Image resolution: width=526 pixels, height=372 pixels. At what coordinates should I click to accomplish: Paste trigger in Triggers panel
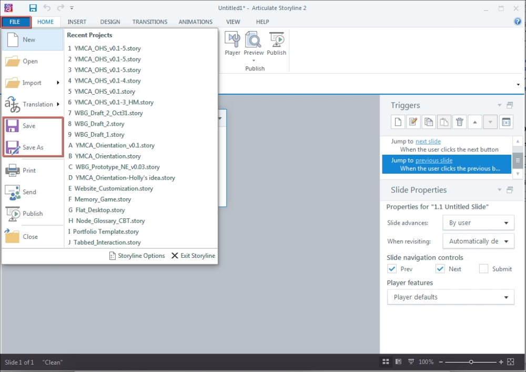tap(444, 122)
